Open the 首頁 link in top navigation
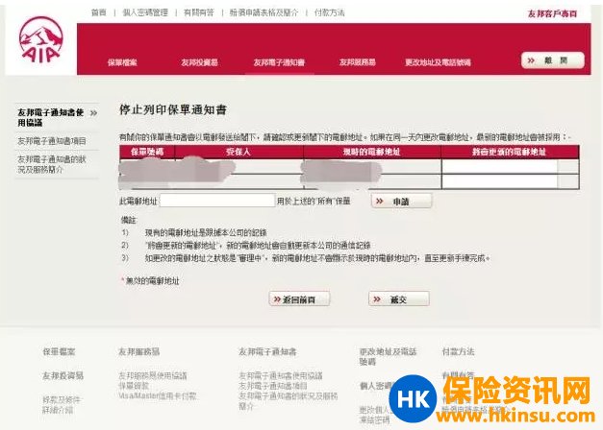Screen dimensions: 603x430 point(98,12)
